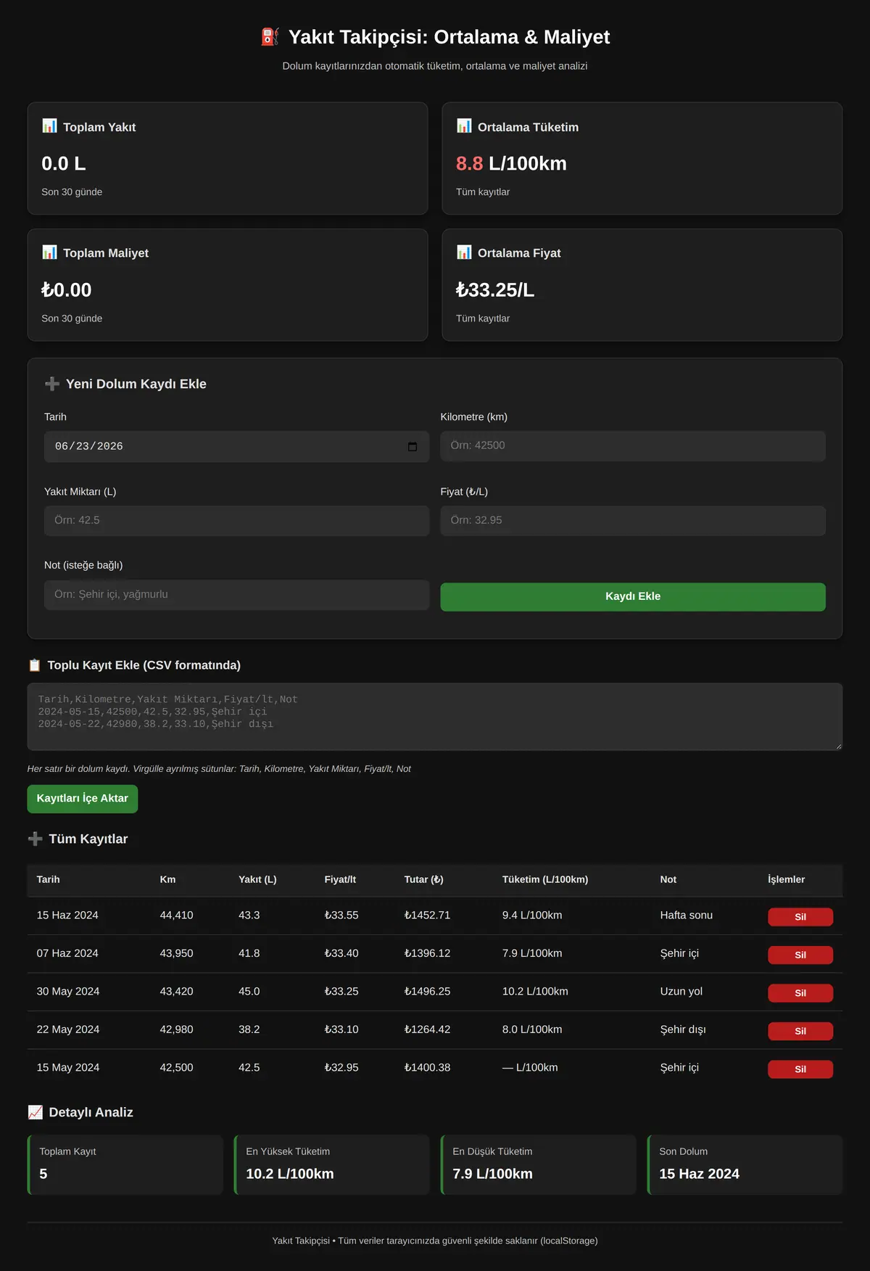Click the CSV bulk entry text area
Screen dimensions: 870x1271
435,717
